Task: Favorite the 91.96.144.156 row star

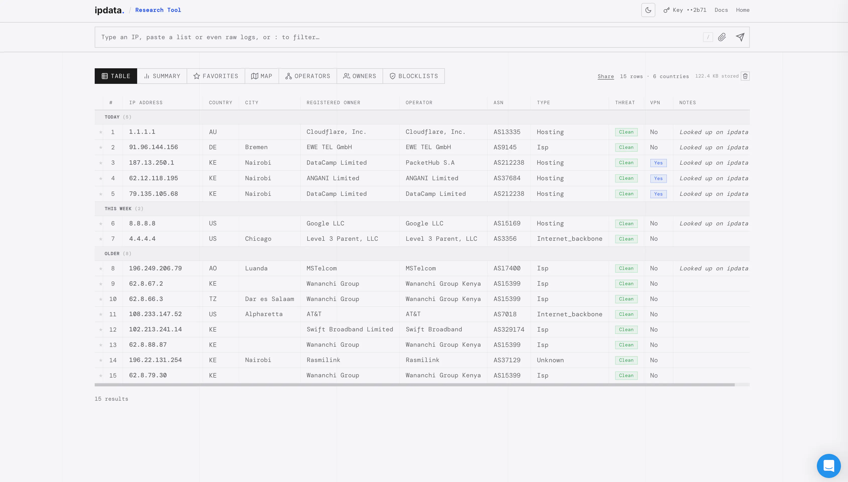Action: pos(101,147)
